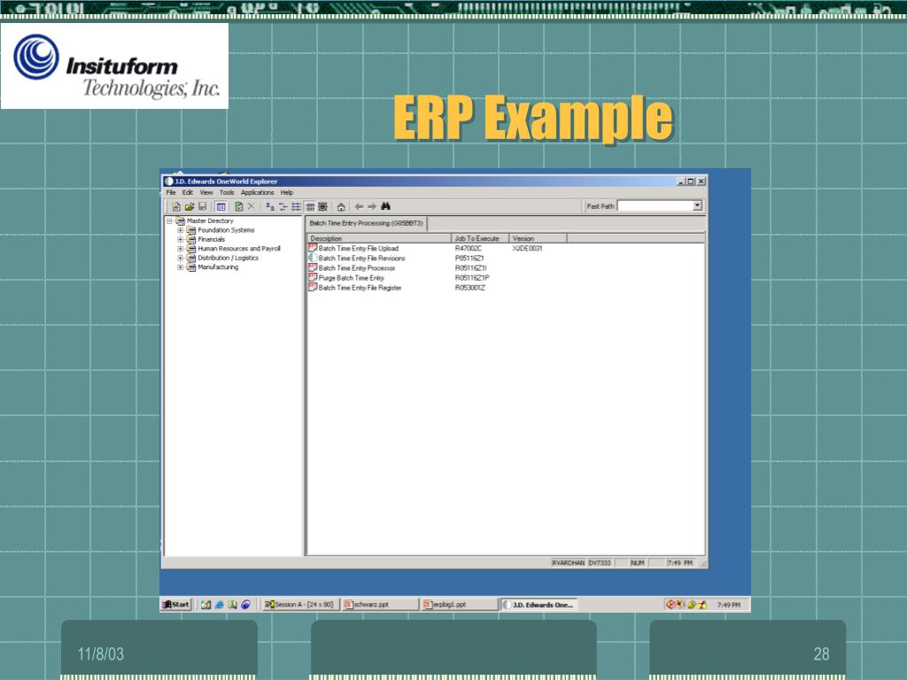The image size is (907, 680).
Task: Select the Batch Time Entry Processing tab
Action: click(x=367, y=223)
